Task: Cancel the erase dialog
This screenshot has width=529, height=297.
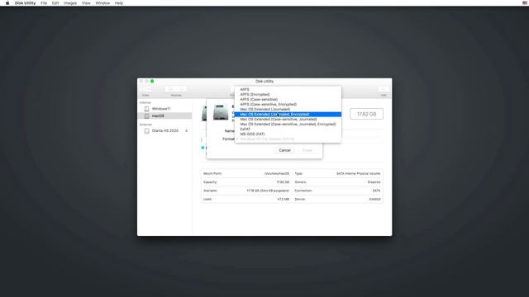Action: (284, 150)
